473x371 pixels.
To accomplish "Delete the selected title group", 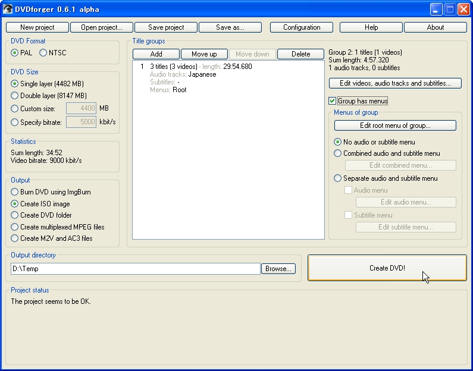I will click(300, 54).
